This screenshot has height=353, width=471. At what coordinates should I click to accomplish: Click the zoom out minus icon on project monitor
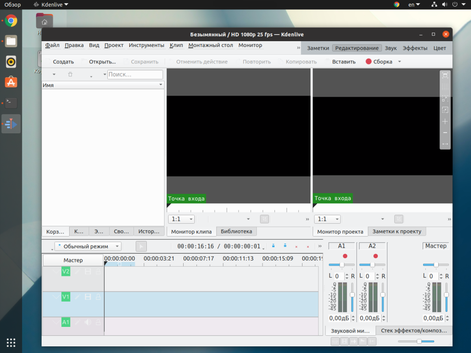445,133
